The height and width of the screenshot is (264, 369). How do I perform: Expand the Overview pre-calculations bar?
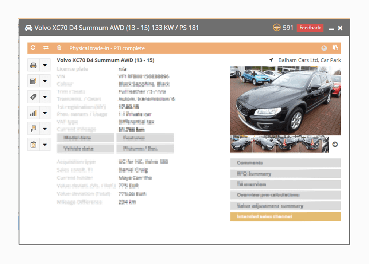[285, 195]
